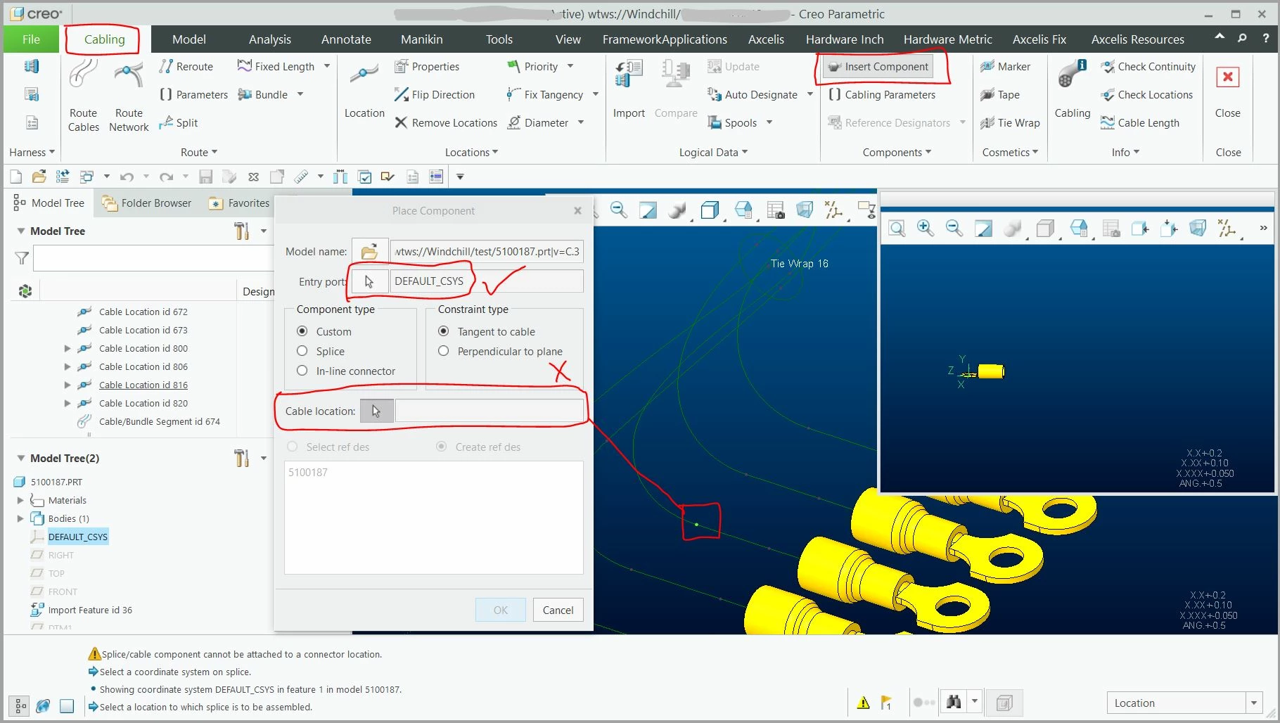Click the Route Network icon
1280x723 pixels.
pos(129,96)
